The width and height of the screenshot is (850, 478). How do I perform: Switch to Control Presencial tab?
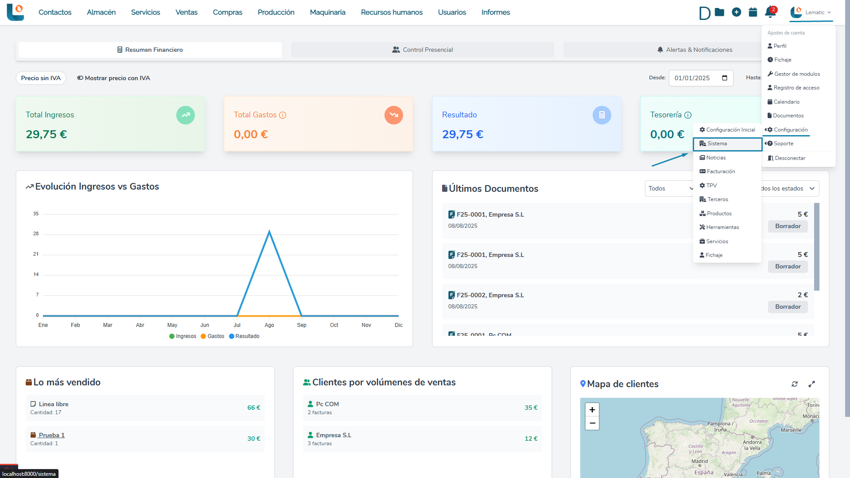coord(422,50)
